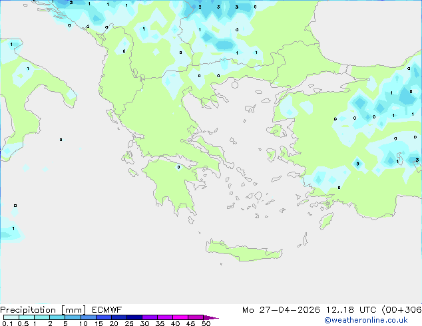Click the date text 'Mo 27-04-2026'
422x326 pixels.
coord(281,310)
